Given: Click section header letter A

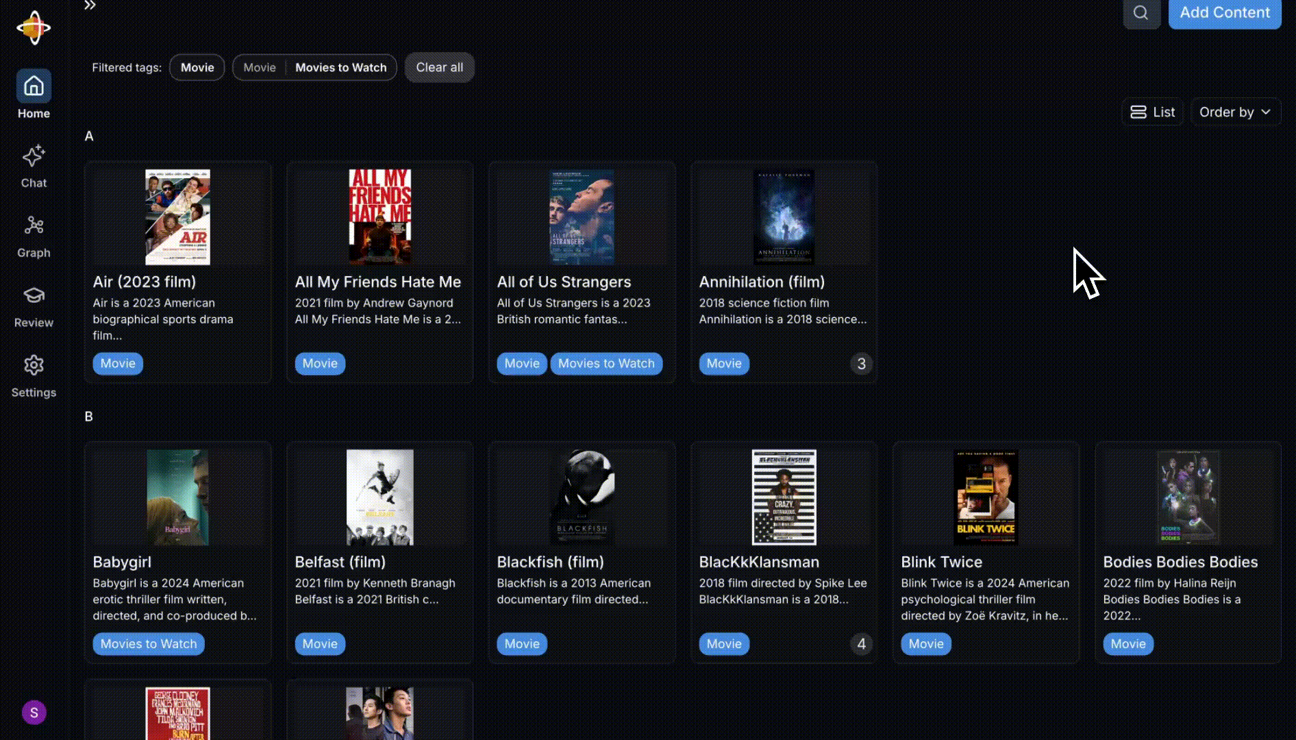Looking at the screenshot, I should (89, 136).
